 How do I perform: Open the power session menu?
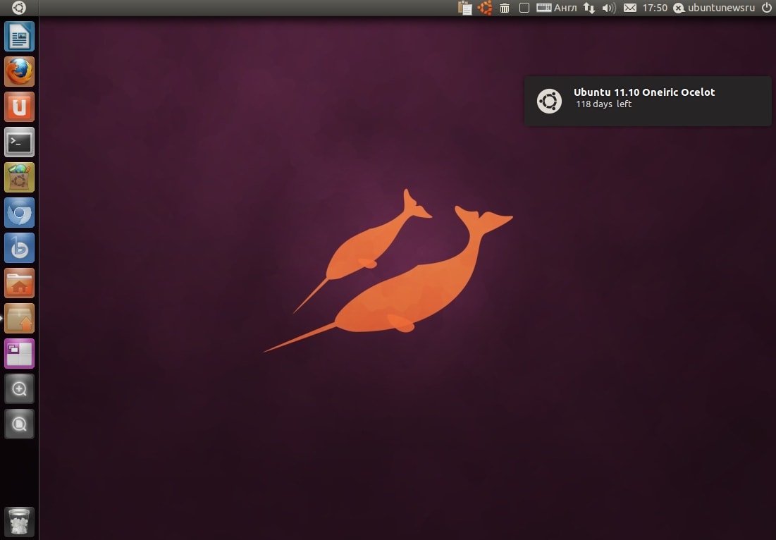click(767, 8)
